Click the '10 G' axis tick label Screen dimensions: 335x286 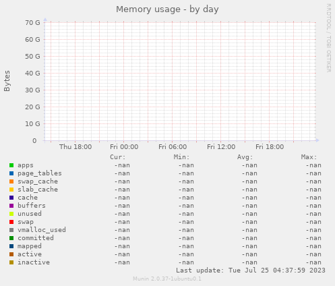(x=32, y=123)
